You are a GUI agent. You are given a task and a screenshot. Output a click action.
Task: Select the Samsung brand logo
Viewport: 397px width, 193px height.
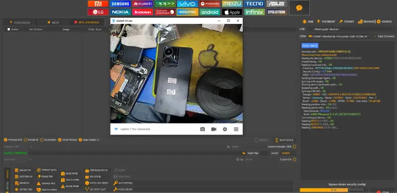tap(120, 4)
